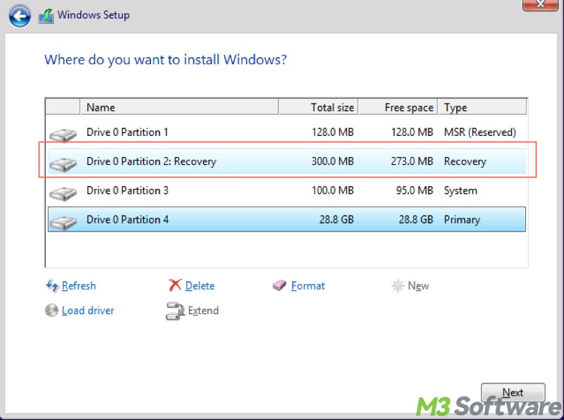Screen dimensions: 564x420
Task: Click the Format eraser icon
Action: [279, 286]
